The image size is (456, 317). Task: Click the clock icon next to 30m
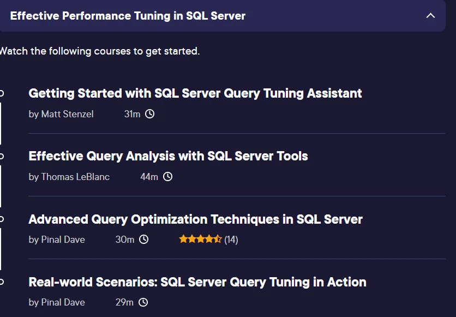point(143,240)
